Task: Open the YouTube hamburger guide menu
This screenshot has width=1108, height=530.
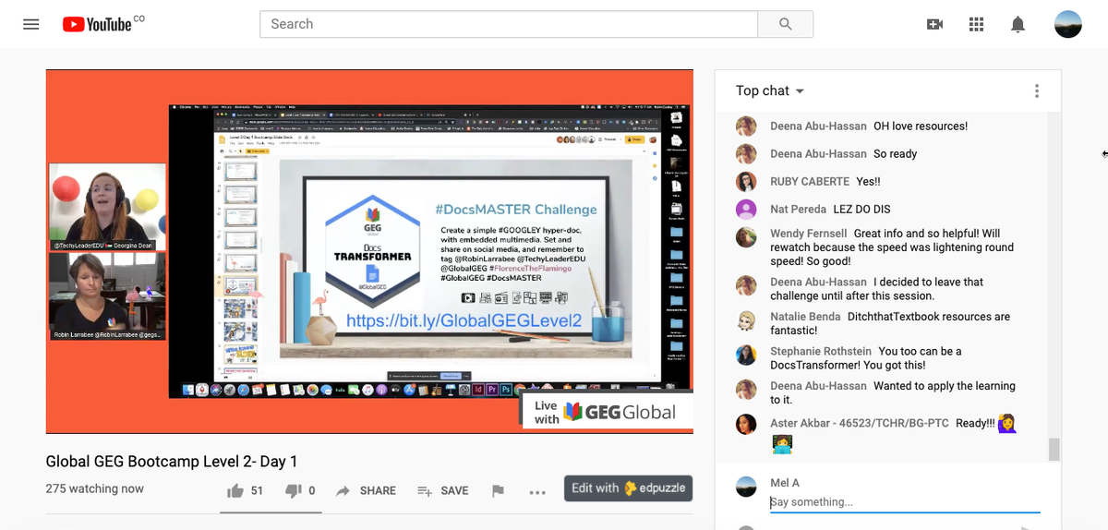Action: tap(31, 24)
